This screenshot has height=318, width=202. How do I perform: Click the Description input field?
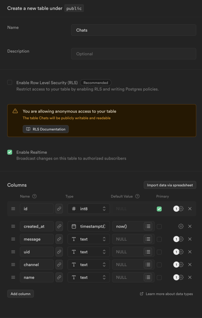133,54
